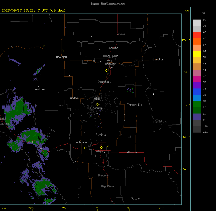This screenshot has height=211, width=216.
Task: Click the yellow V marker near Calgary
Action: point(107,146)
